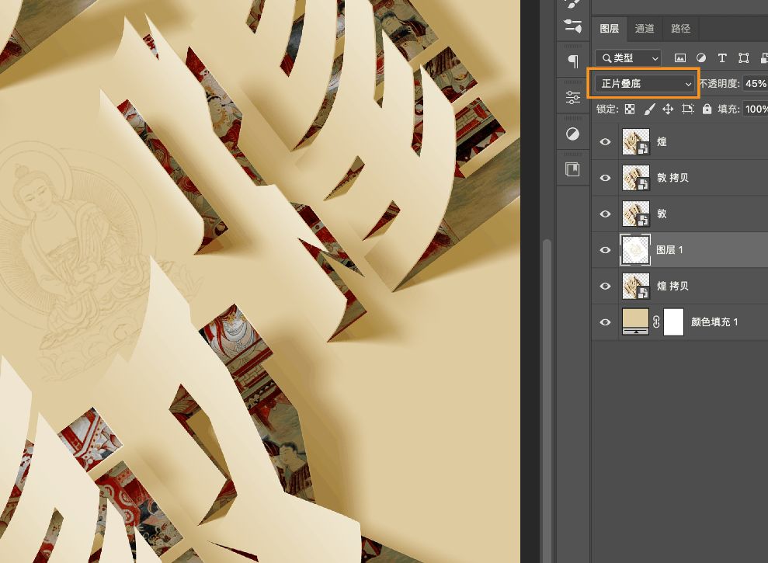Open the Adjustments panel half-circle icon
The image size is (768, 563).
(x=572, y=134)
